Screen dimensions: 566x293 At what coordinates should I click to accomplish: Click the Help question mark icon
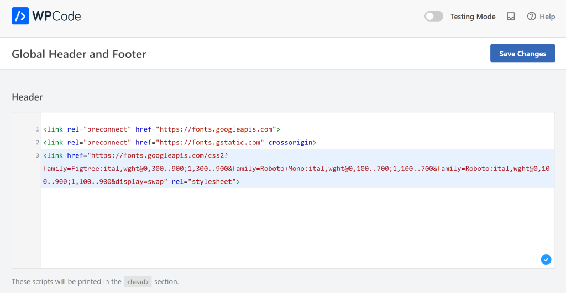[x=531, y=17]
